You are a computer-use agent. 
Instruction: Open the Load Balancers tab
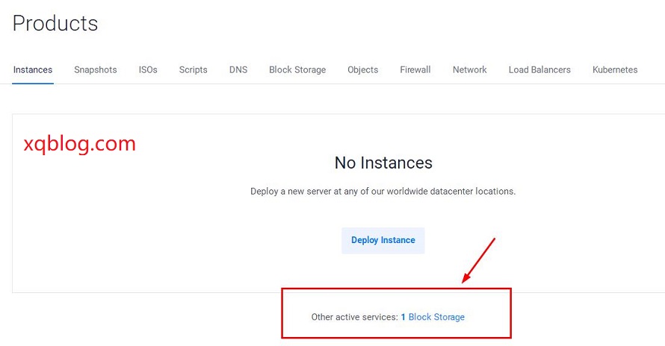[539, 70]
